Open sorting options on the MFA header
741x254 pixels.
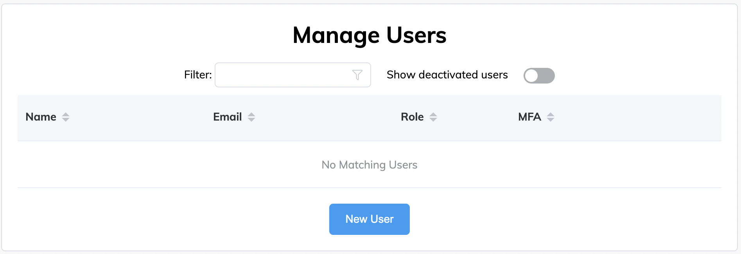click(551, 117)
